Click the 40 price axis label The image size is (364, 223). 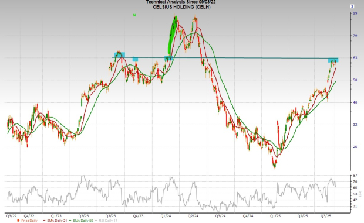[355, 102]
